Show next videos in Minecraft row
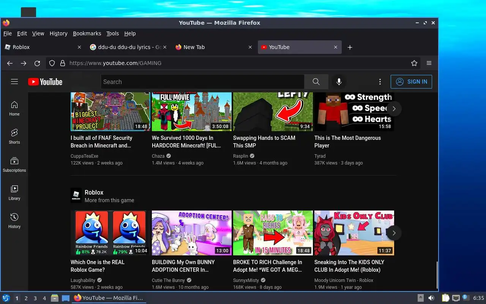Image resolution: width=486 pixels, height=304 pixels. pyautogui.click(x=394, y=109)
